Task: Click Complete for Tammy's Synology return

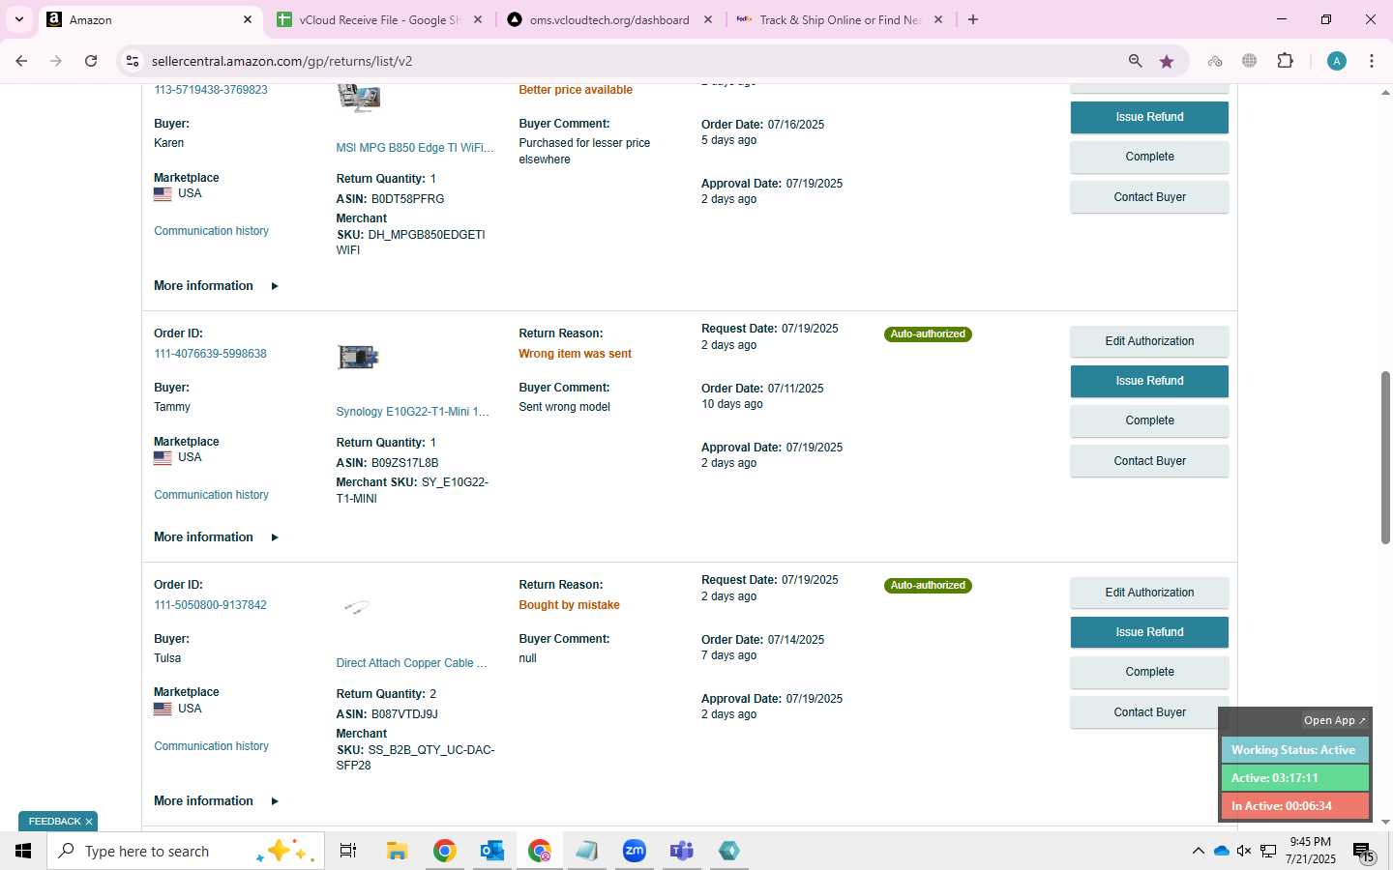Action: coord(1149,420)
